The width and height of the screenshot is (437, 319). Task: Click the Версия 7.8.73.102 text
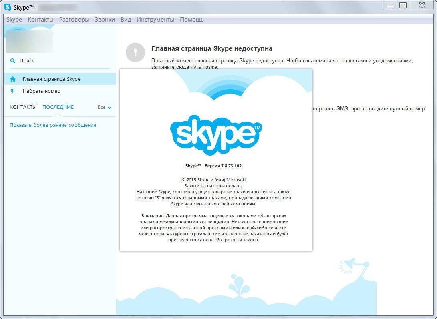(223, 166)
